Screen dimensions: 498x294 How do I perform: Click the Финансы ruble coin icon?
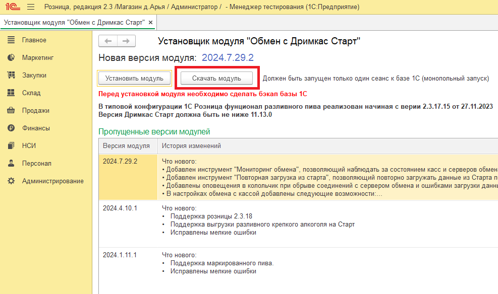tap(11, 128)
